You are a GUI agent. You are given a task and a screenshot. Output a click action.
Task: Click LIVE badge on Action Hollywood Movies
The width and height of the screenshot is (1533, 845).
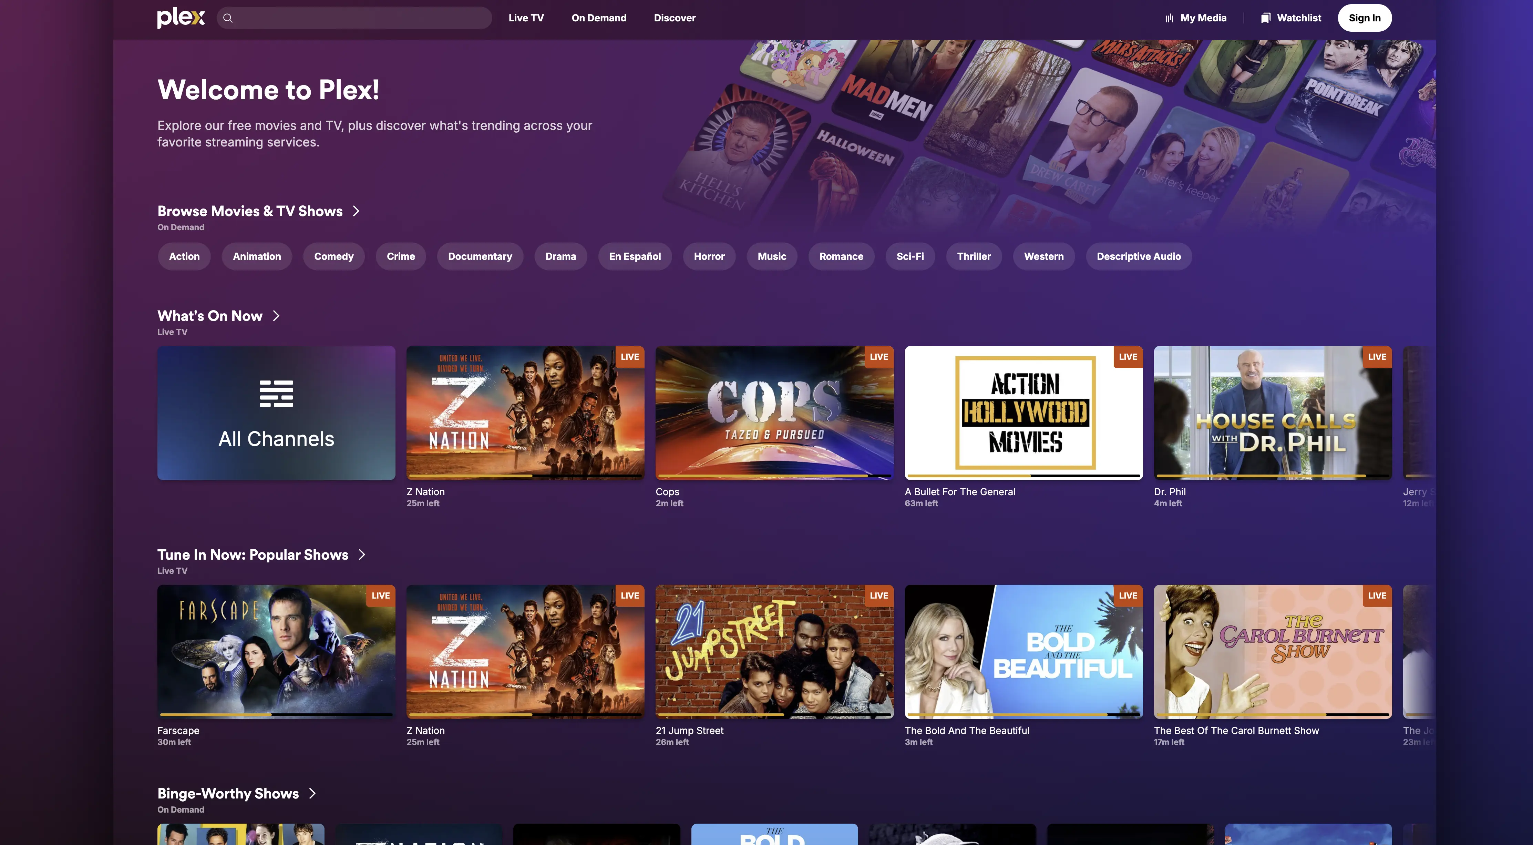[1128, 357]
